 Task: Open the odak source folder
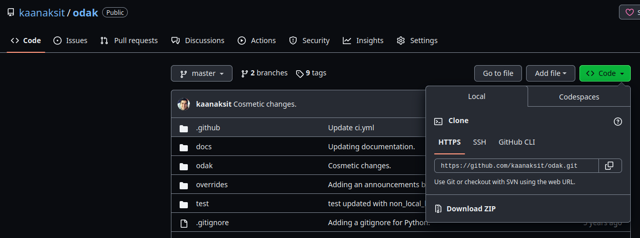204,166
